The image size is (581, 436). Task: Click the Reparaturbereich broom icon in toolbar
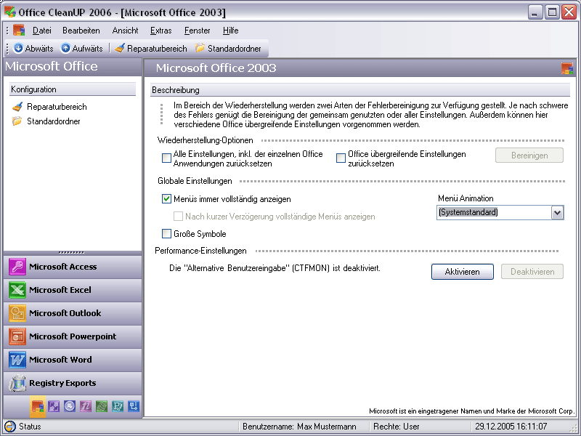(119, 48)
